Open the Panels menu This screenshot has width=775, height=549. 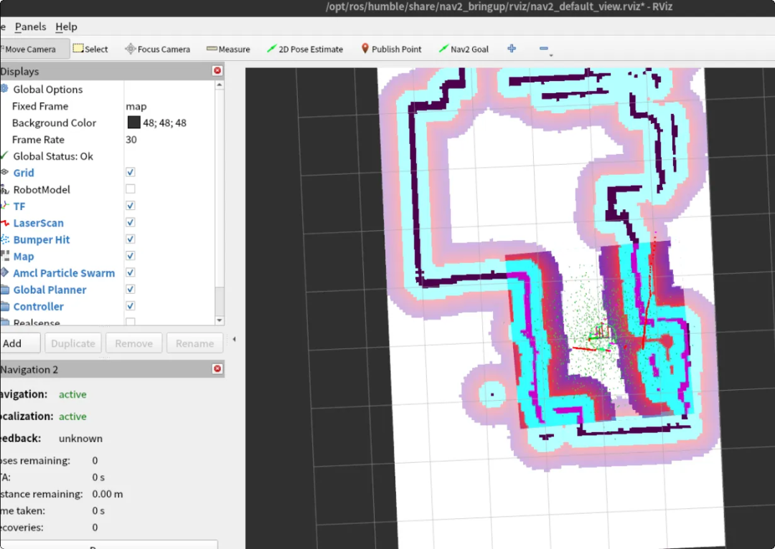coord(30,27)
